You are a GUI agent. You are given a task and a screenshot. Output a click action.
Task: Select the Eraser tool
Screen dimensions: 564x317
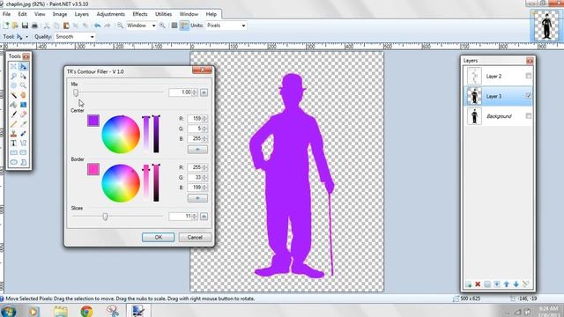tap(24, 114)
